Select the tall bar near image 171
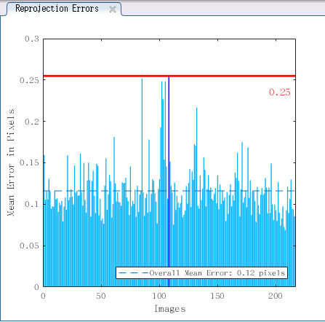Viewport: 325px width, 322px height. click(x=242, y=214)
